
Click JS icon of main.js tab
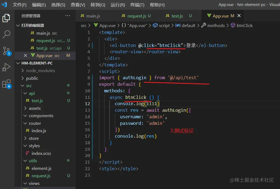(x=82, y=16)
